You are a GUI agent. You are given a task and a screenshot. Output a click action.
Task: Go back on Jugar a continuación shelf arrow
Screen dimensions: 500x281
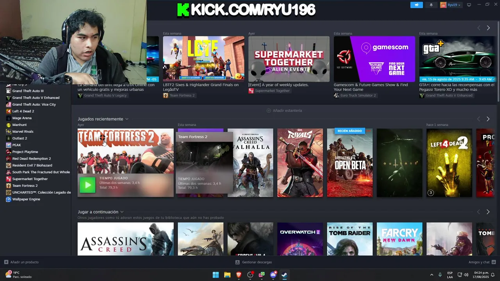[479, 212]
